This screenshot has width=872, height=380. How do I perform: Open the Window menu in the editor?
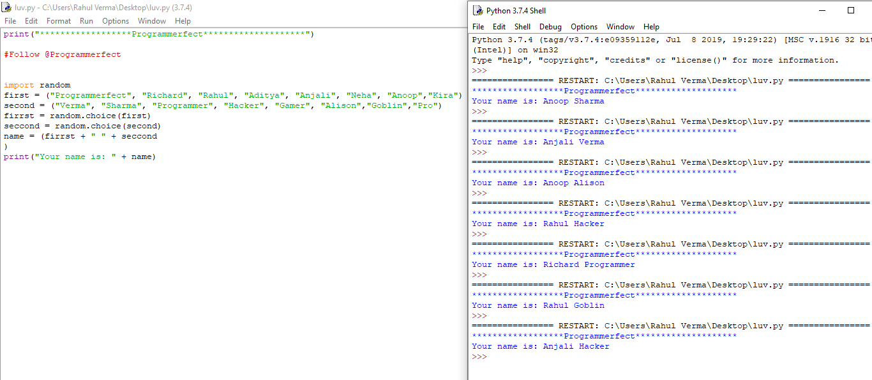pyautogui.click(x=152, y=20)
